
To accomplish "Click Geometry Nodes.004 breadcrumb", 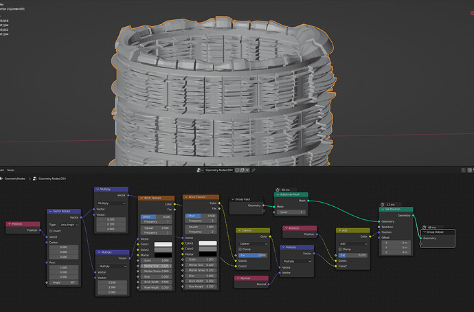I will point(52,179).
